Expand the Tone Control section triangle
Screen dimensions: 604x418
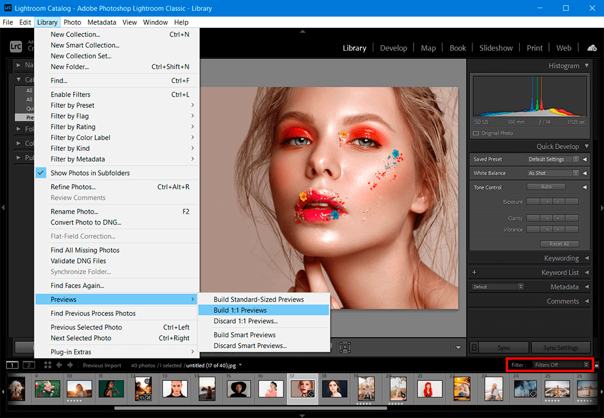[585, 187]
